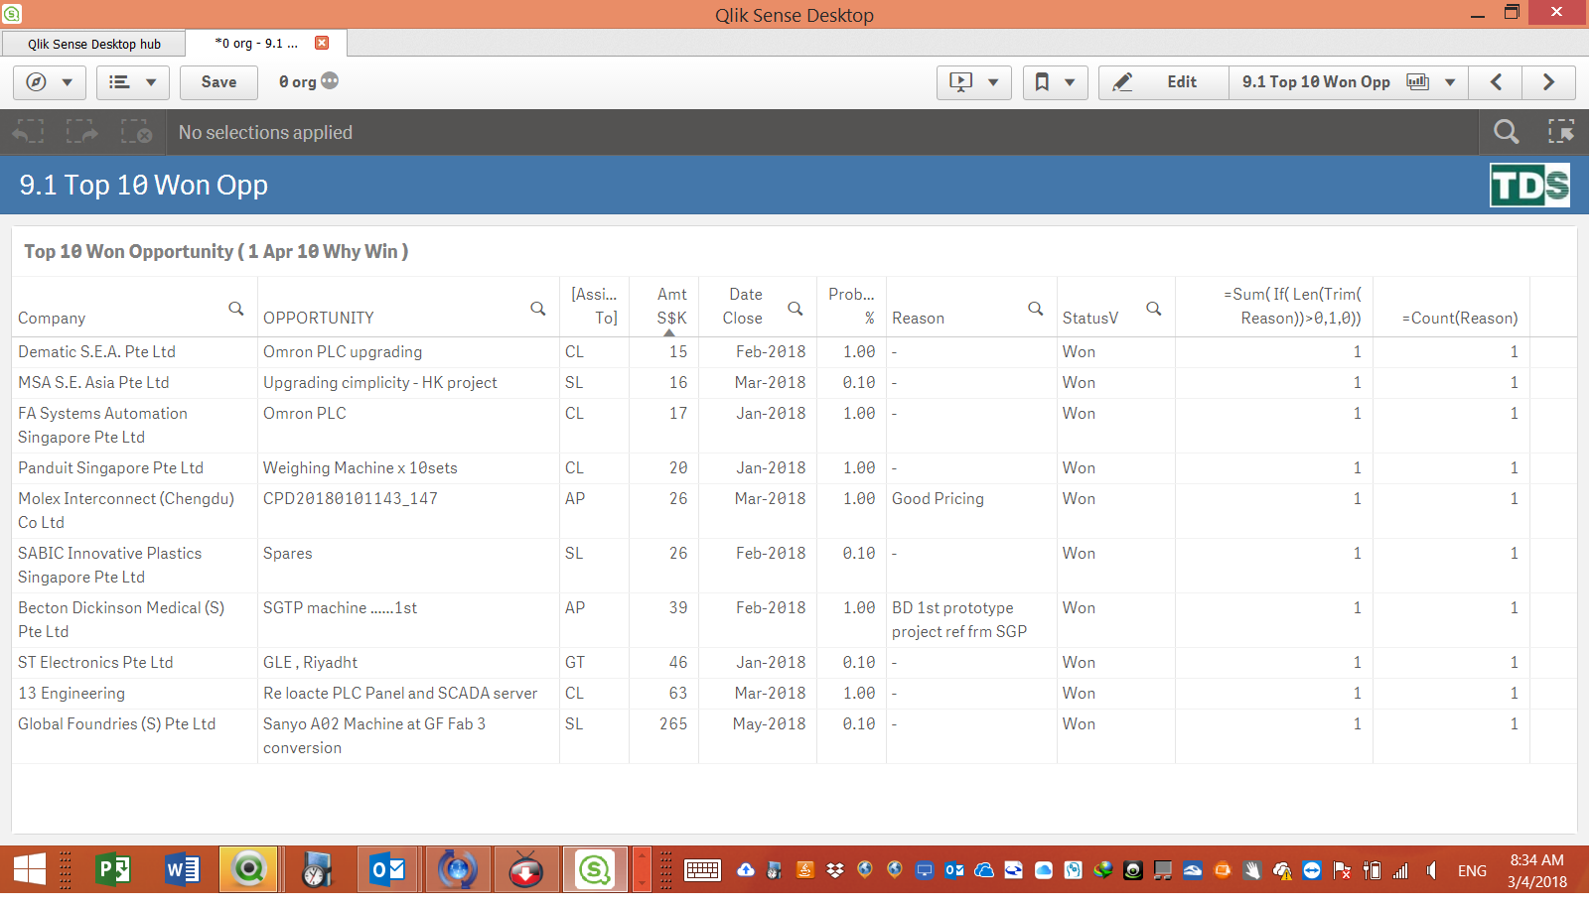Open QlikView from the taskbar
This screenshot has width=1593, height=909.
coord(248,870)
